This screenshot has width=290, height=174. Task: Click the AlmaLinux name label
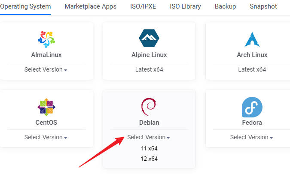[x=46, y=55]
